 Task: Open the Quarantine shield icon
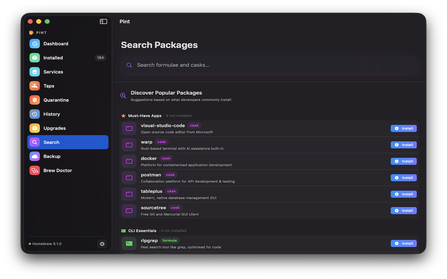coord(35,100)
